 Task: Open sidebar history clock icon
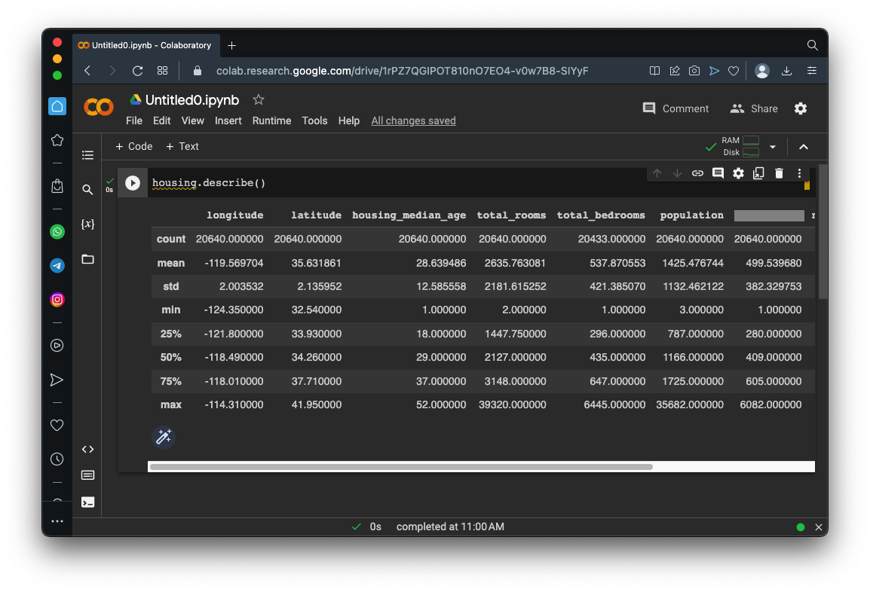pyautogui.click(x=57, y=459)
